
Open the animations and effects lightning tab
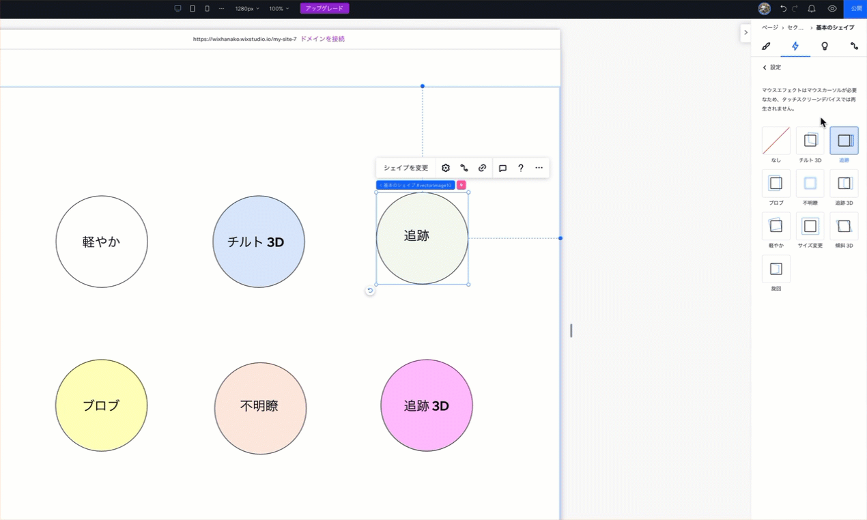click(795, 46)
